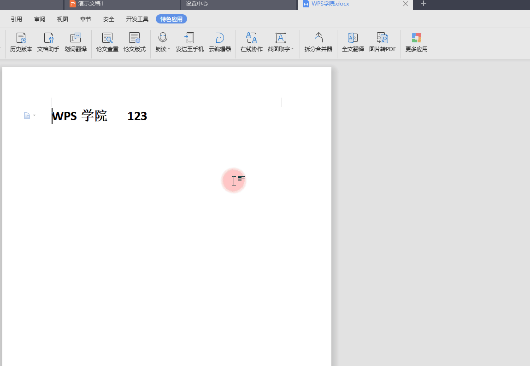Open the 开发工具 ribbon tab
The width and height of the screenshot is (530, 366).
137,19
